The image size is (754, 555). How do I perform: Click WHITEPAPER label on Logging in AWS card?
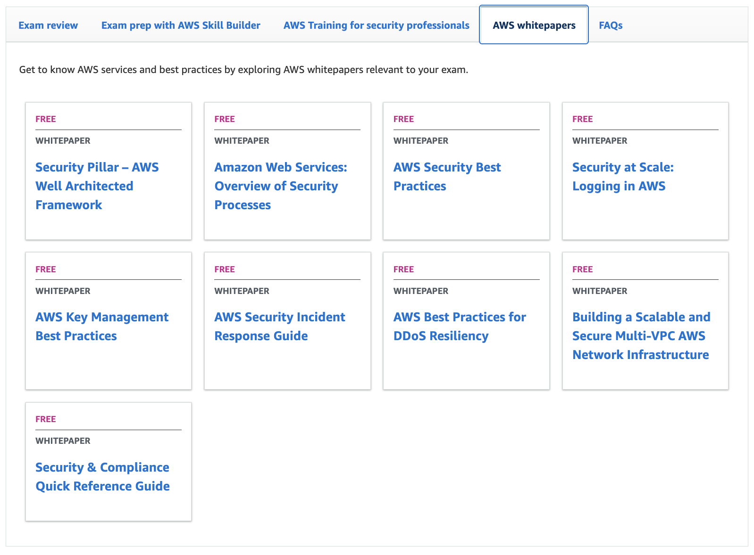coord(600,141)
